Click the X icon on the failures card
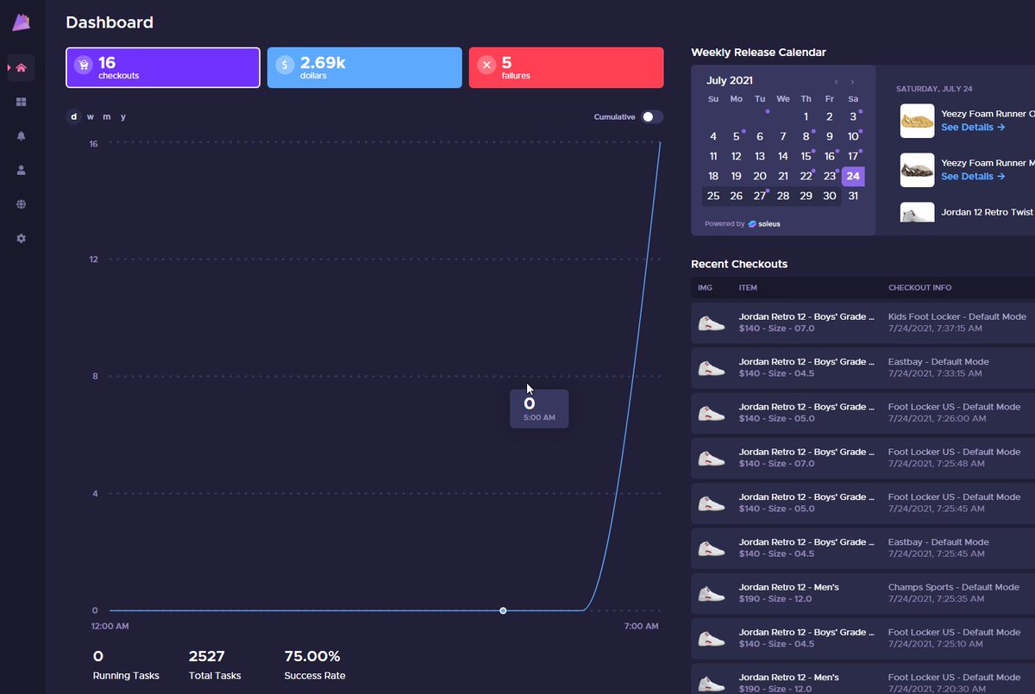Viewport: 1035px width, 694px height. (x=486, y=64)
